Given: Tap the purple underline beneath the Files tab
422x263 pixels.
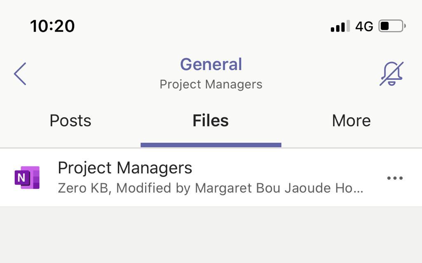Looking at the screenshot, I should point(211,145).
